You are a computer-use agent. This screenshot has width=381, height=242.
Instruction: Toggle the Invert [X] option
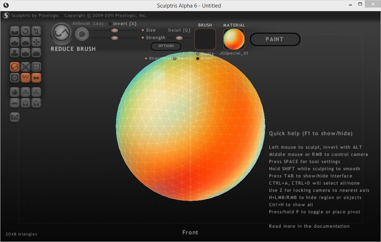110,24
